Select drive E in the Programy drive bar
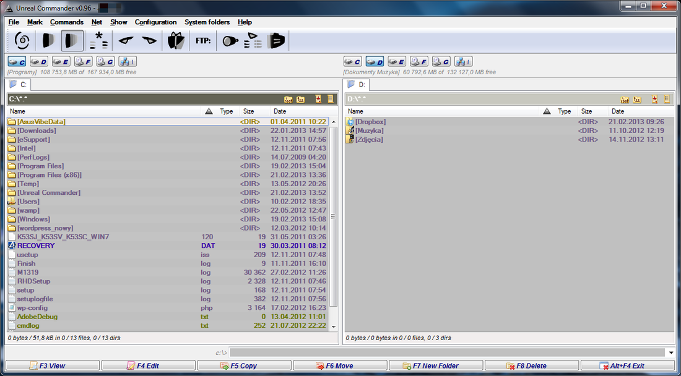This screenshot has width=681, height=376. (61, 62)
